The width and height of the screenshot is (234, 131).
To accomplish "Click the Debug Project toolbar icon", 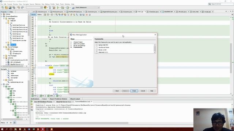I will pos(63,8).
